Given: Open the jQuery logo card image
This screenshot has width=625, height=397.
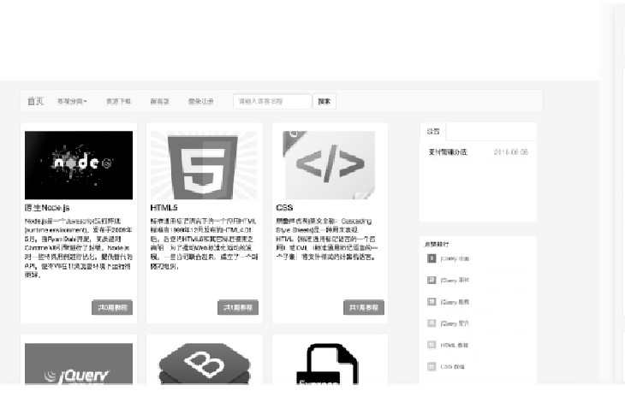Looking at the screenshot, I should pyautogui.click(x=79, y=364).
